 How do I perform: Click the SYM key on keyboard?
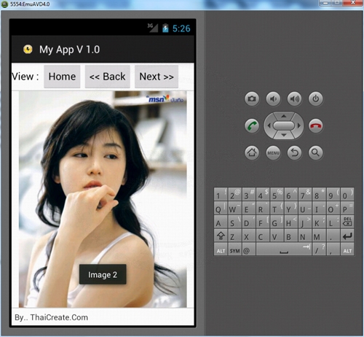(234, 249)
